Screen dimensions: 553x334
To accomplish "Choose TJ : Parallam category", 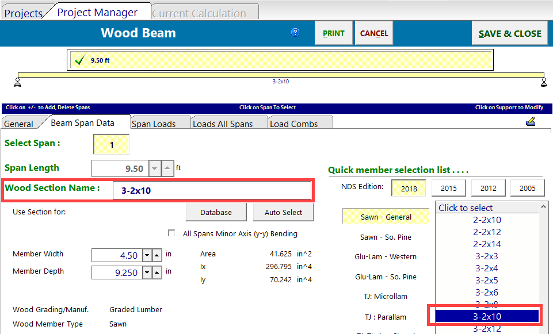I will 386,317.
